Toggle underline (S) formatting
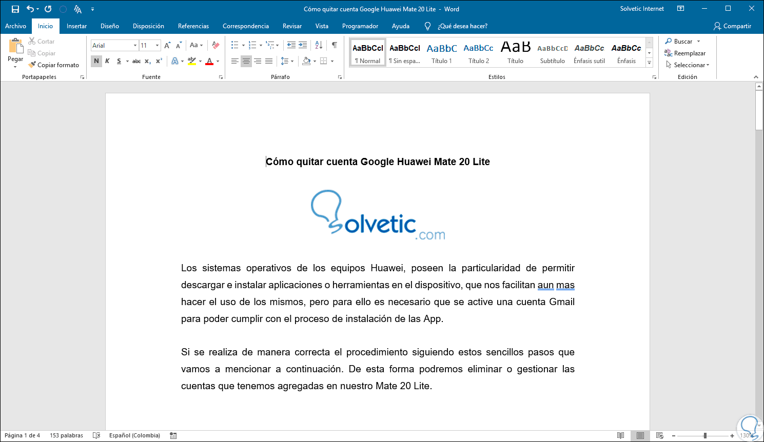 pyautogui.click(x=119, y=61)
